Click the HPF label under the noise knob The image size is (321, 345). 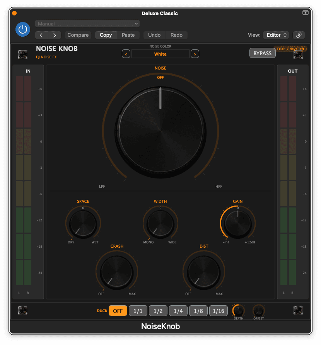(x=219, y=186)
